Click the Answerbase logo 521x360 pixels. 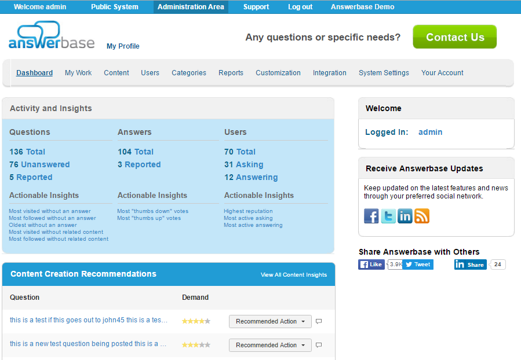click(52, 35)
